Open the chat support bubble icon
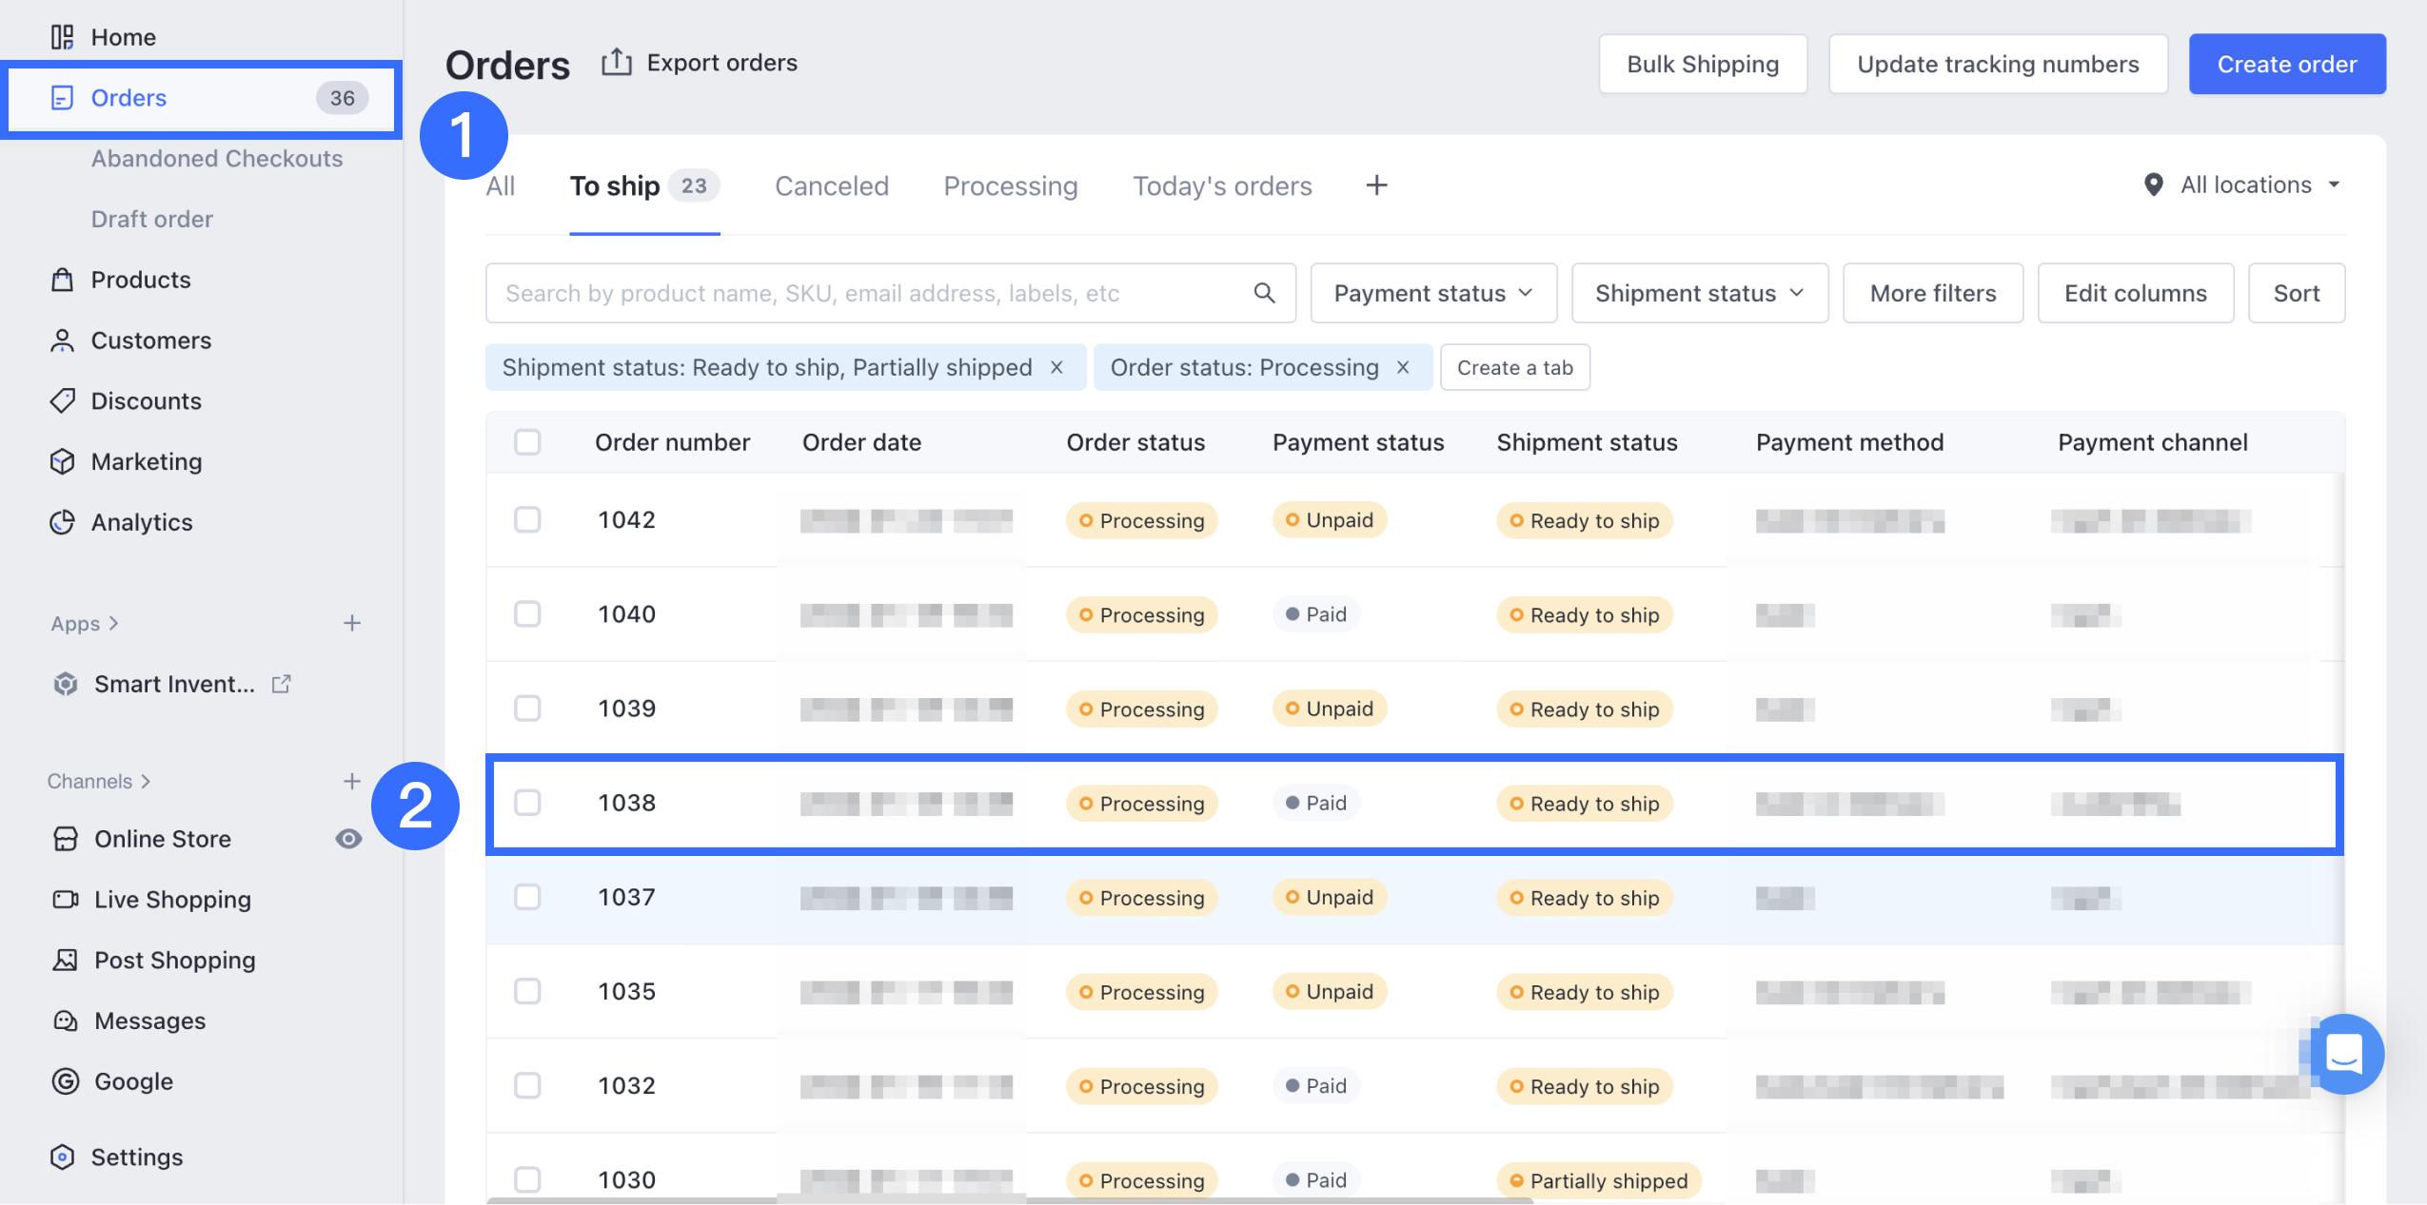2427x1205 pixels. click(2344, 1053)
